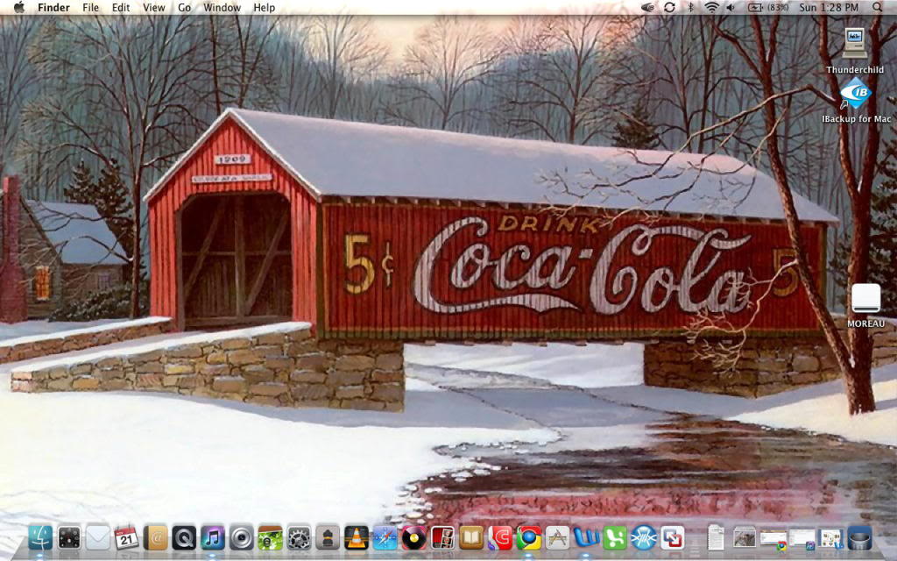Open the Window menu

(x=222, y=7)
